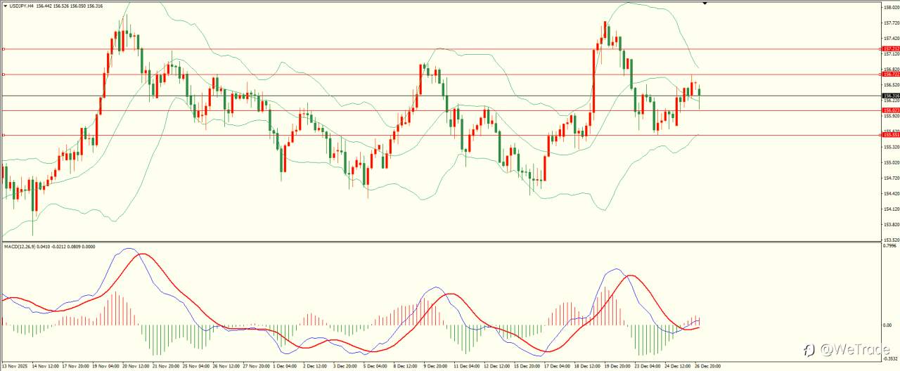Click the 154.720 price scale value
Viewport: 900px width, 371px height.
pos(891,178)
